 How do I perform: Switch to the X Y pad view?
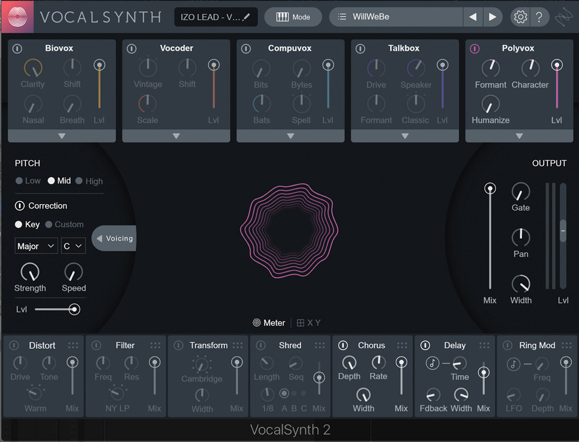[x=309, y=323]
